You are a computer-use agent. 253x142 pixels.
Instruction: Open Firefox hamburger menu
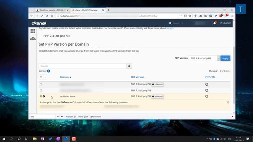[x=232, y=16]
